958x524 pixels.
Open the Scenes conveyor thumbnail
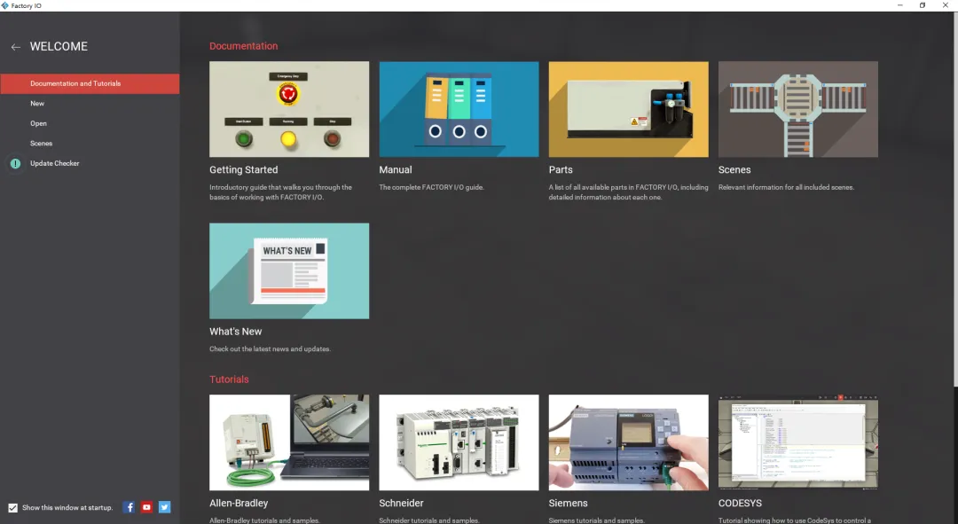pyautogui.click(x=798, y=109)
